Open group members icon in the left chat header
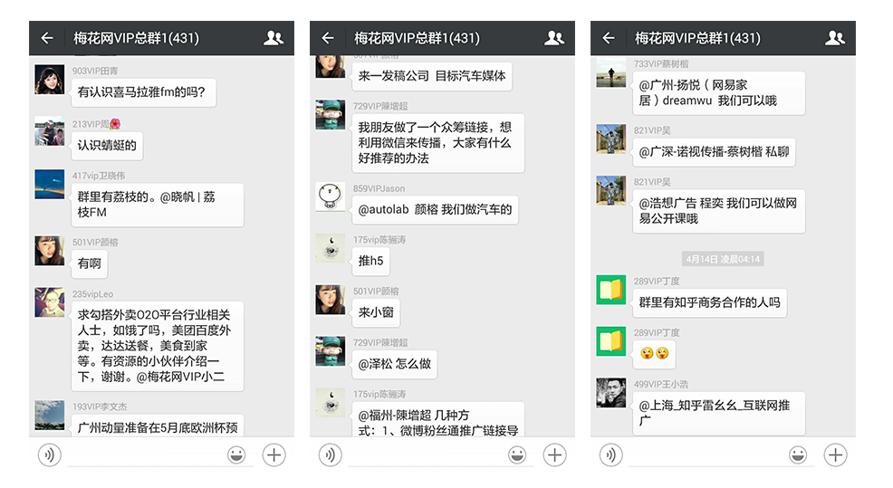Screen dimensions: 893x488 [274, 38]
